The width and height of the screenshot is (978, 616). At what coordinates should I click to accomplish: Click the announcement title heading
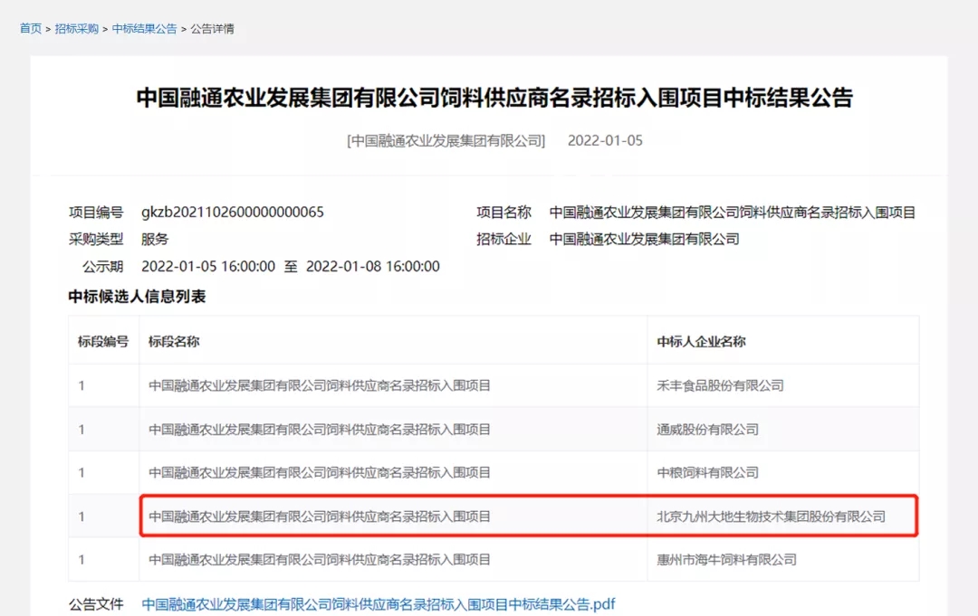494,98
